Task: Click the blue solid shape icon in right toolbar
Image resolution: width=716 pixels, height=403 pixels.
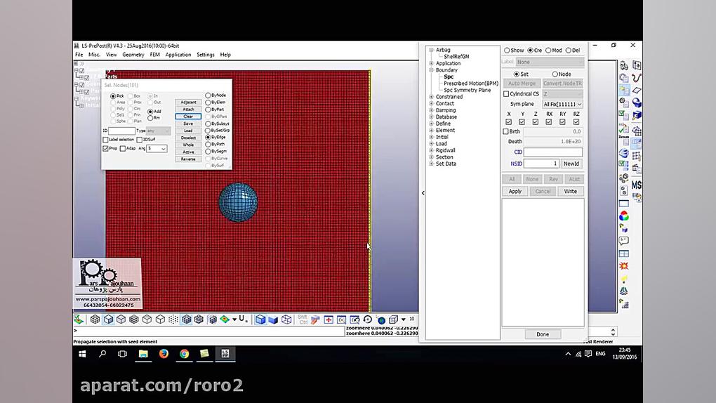Action: (x=637, y=103)
